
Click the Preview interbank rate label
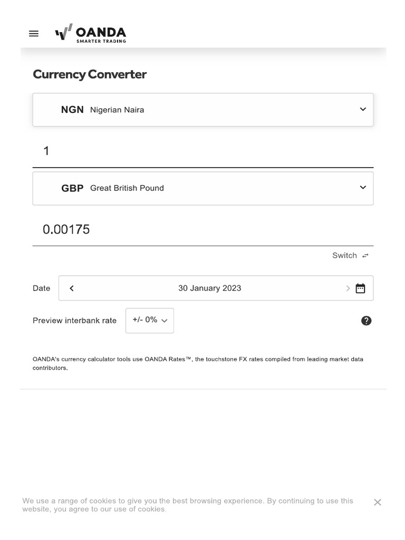(x=74, y=321)
